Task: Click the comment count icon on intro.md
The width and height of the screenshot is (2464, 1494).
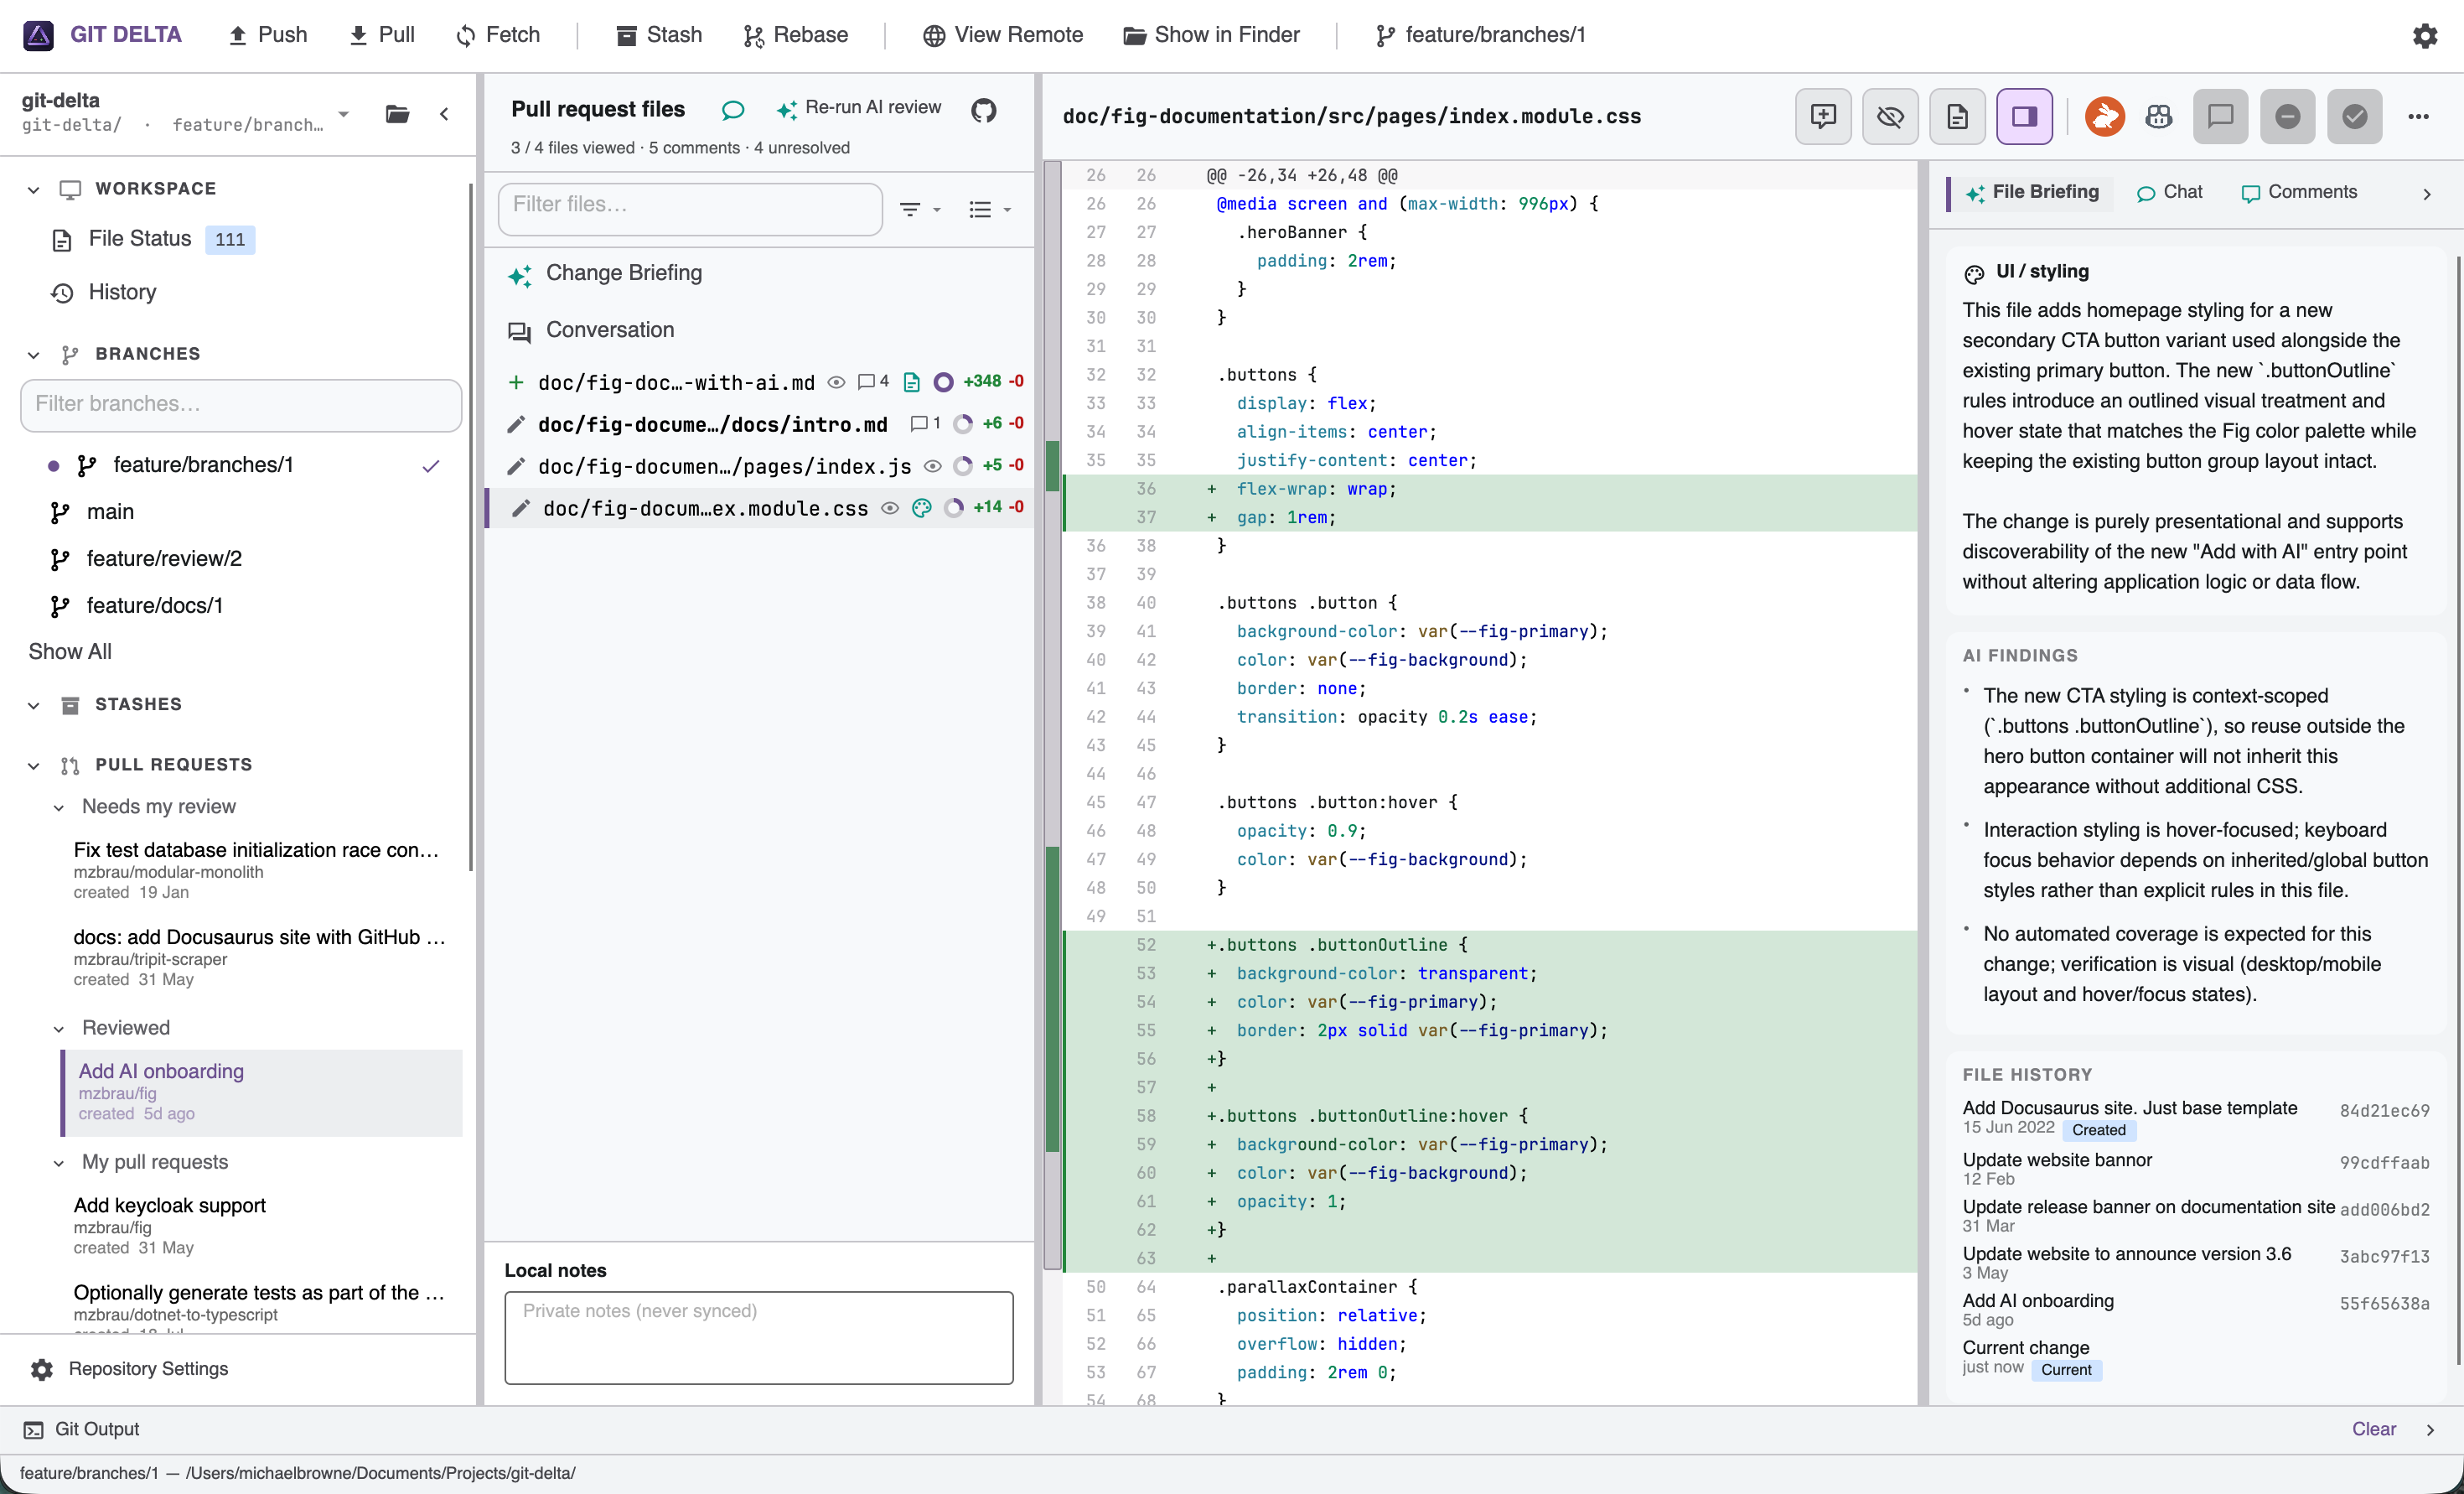Action: click(926, 424)
